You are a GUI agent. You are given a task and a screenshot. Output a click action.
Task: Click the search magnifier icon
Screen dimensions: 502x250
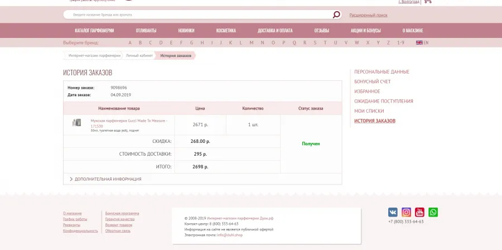pyautogui.click(x=336, y=15)
